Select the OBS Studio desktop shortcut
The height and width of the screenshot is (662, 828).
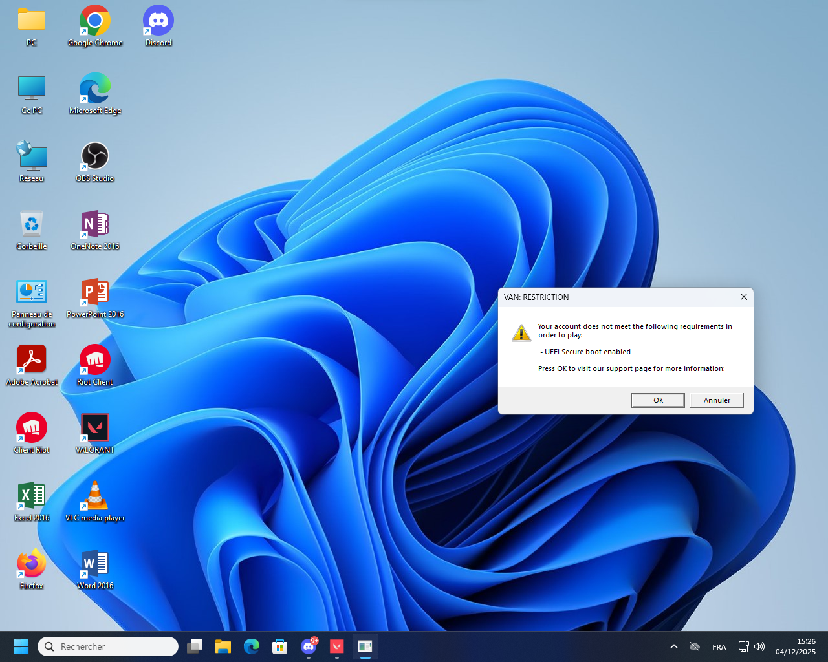[95, 162]
